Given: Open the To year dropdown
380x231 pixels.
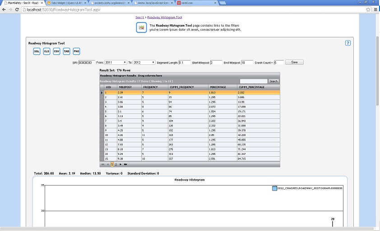Looking at the screenshot, I should click(x=144, y=63).
